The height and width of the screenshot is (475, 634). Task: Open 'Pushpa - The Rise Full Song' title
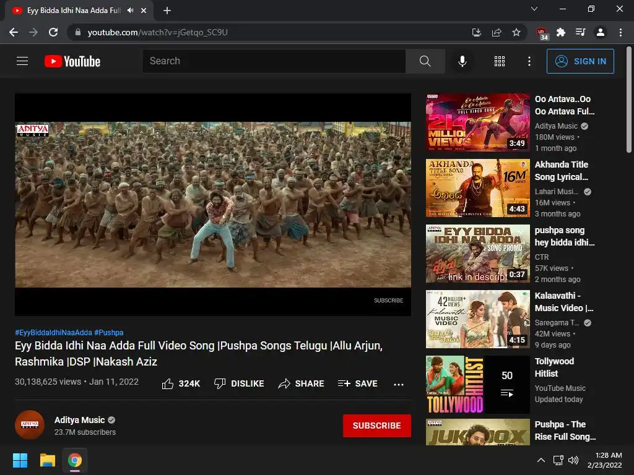[x=565, y=430]
